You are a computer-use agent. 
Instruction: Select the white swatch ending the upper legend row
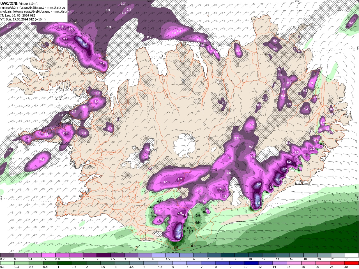click(x=351, y=255)
